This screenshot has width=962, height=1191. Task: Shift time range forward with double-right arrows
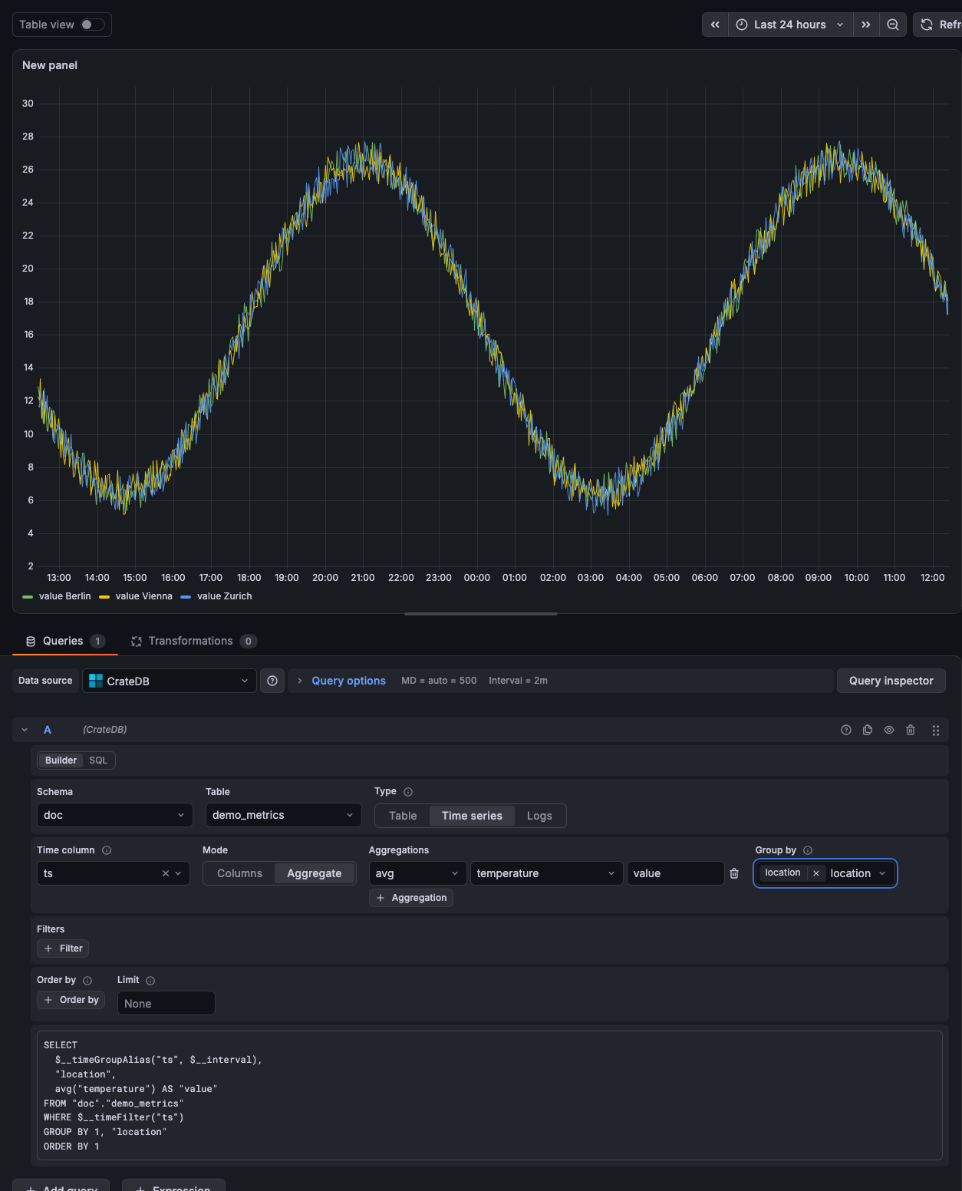pyautogui.click(x=866, y=25)
